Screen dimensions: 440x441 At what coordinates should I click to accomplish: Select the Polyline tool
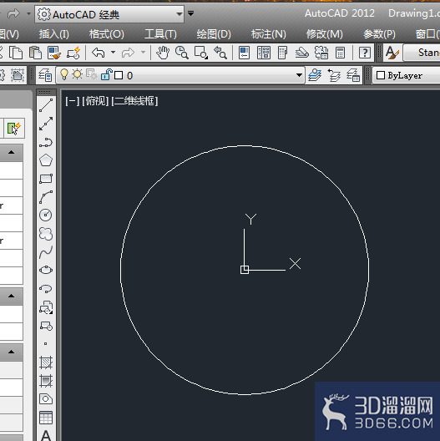46,142
